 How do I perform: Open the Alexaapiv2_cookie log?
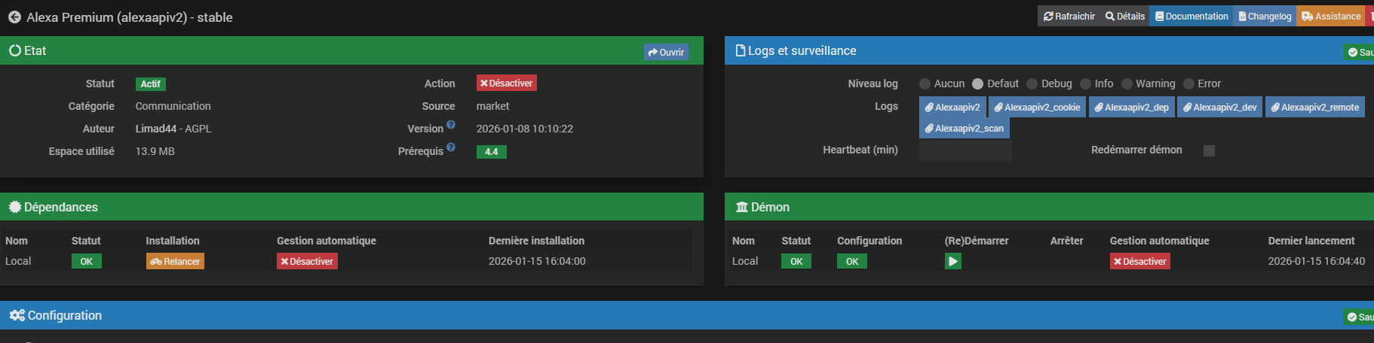point(1037,107)
